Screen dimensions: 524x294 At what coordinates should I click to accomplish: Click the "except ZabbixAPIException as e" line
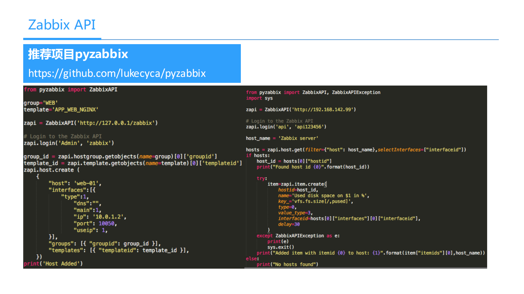click(x=298, y=236)
